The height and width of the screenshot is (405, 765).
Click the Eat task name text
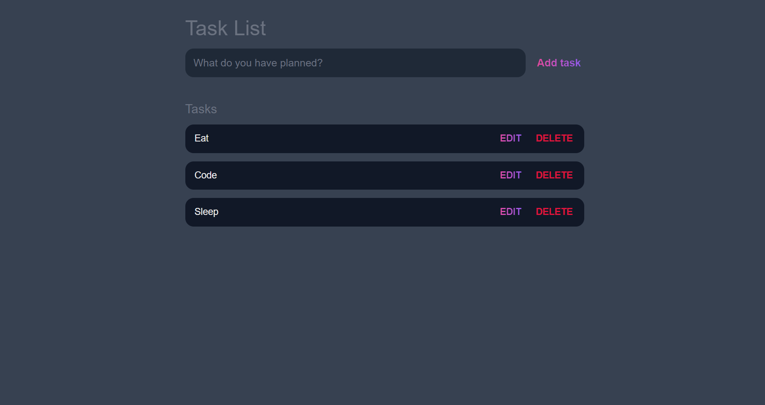202,139
